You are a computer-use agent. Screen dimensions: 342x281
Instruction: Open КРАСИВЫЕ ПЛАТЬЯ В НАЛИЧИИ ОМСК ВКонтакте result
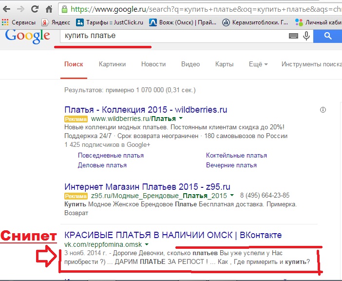(x=173, y=235)
